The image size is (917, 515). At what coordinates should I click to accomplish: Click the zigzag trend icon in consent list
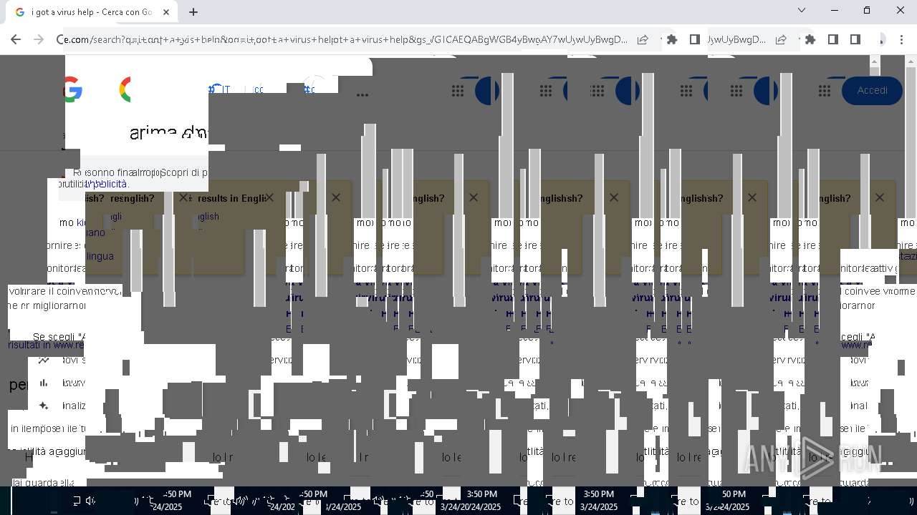point(44,360)
